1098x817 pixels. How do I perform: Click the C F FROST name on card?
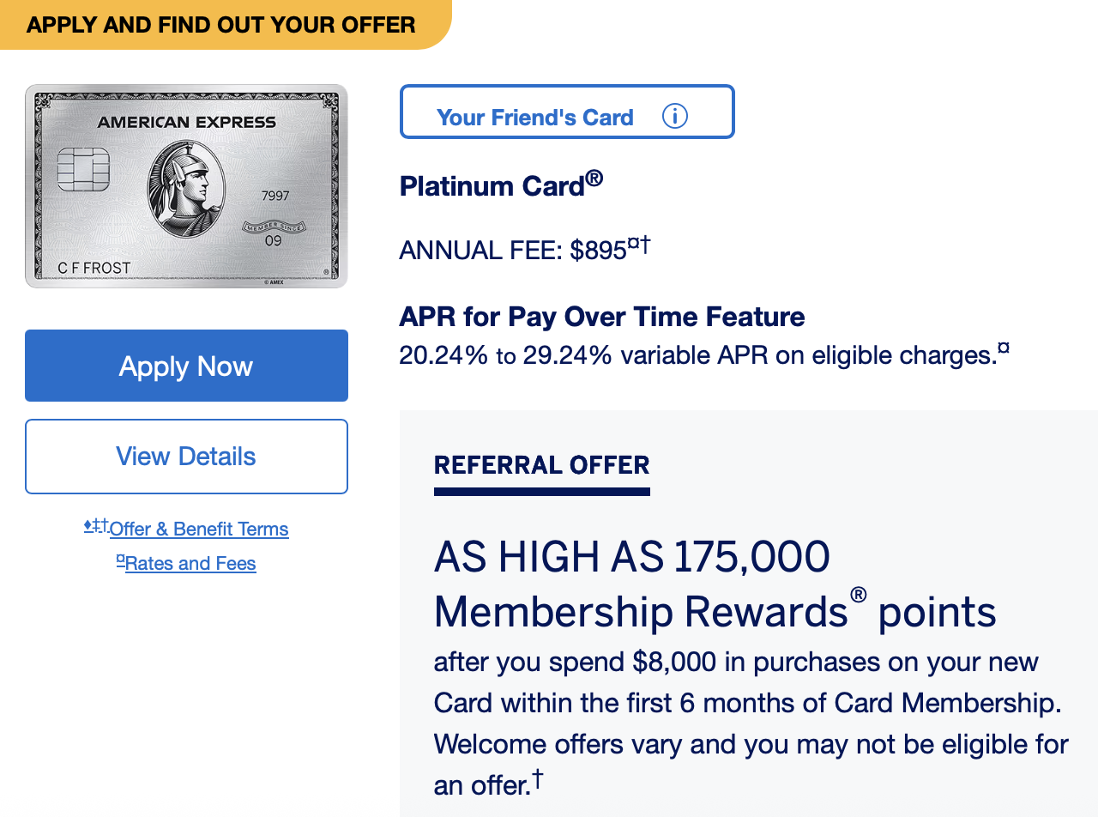(x=94, y=268)
